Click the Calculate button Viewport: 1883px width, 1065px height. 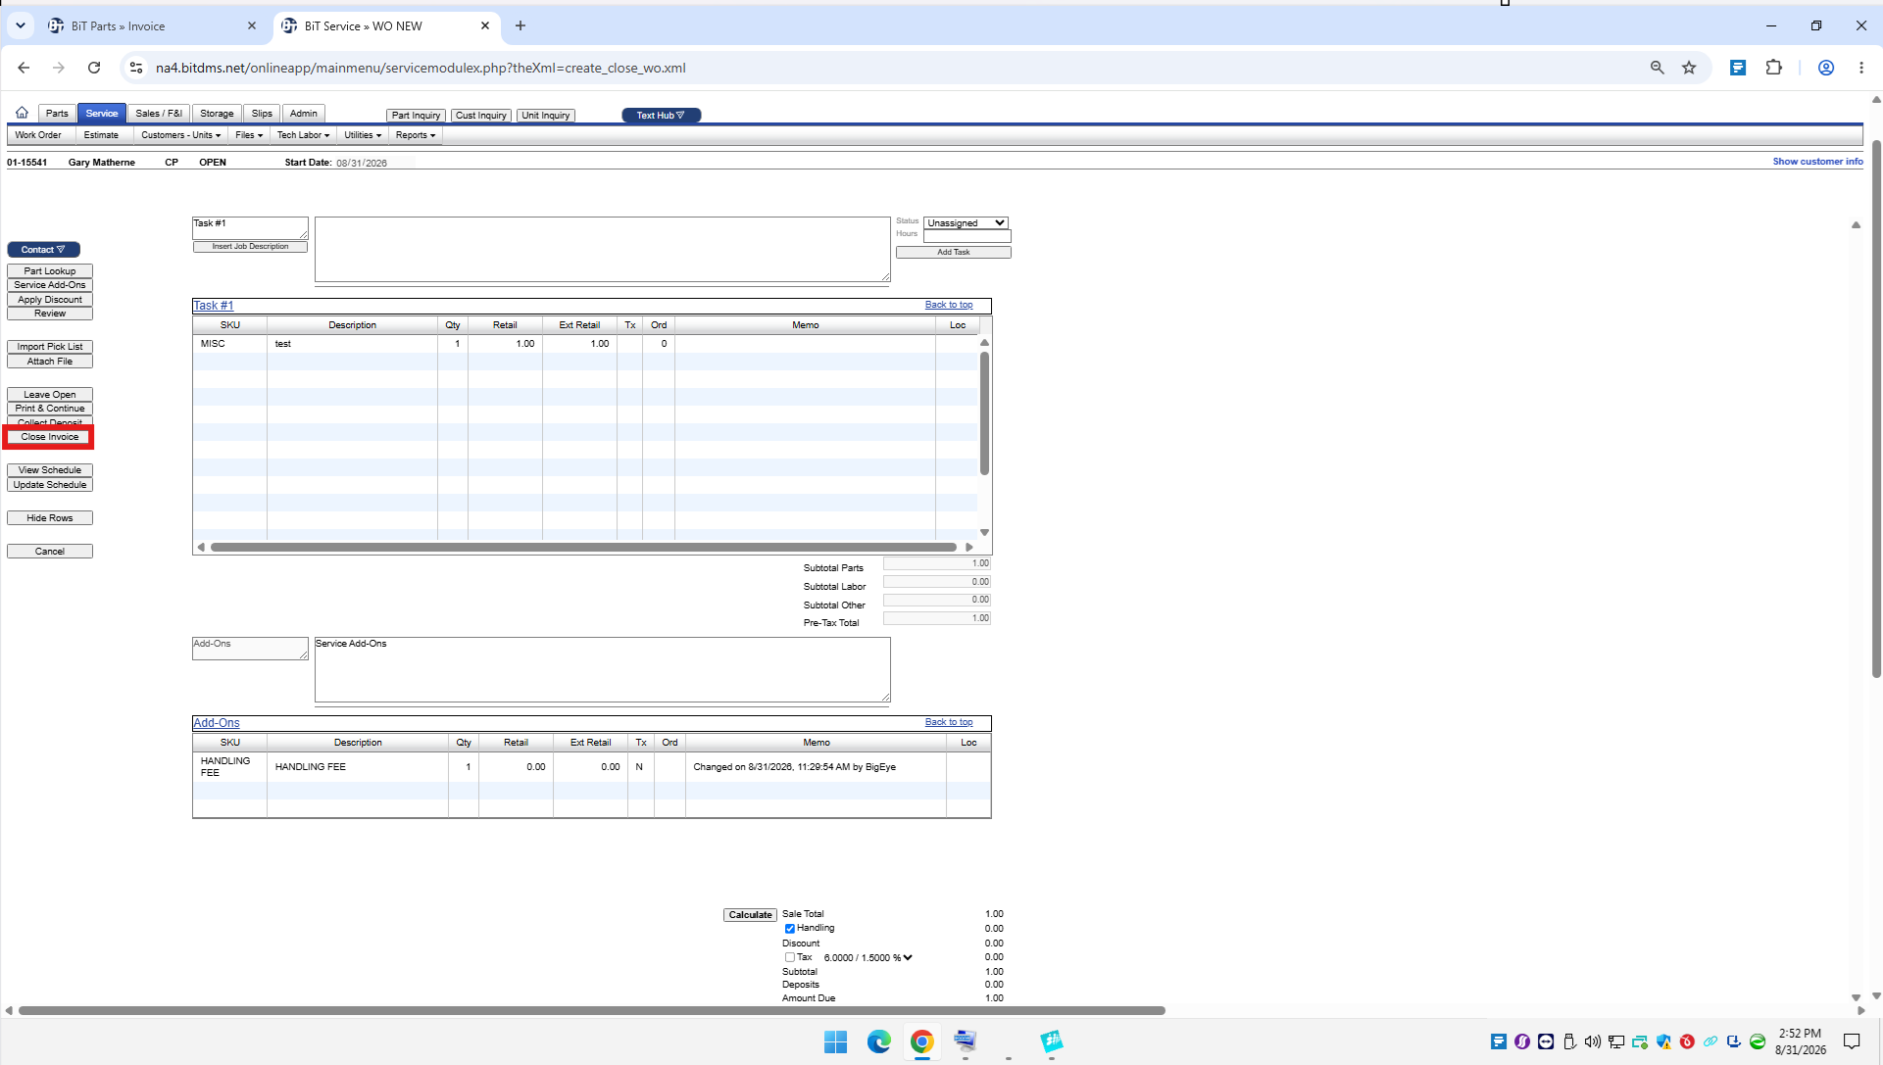pyautogui.click(x=750, y=915)
